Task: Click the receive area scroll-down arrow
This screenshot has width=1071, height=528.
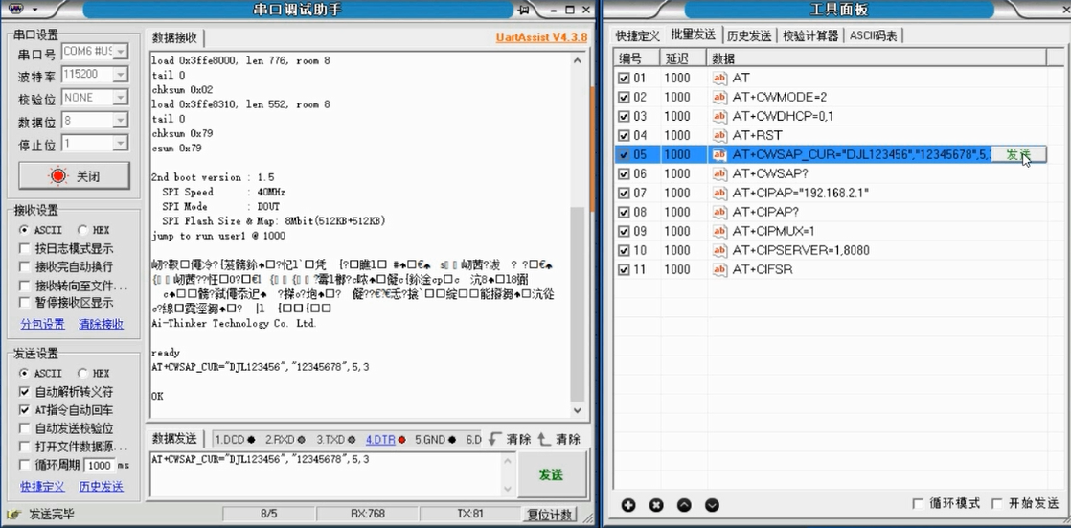Action: [578, 410]
